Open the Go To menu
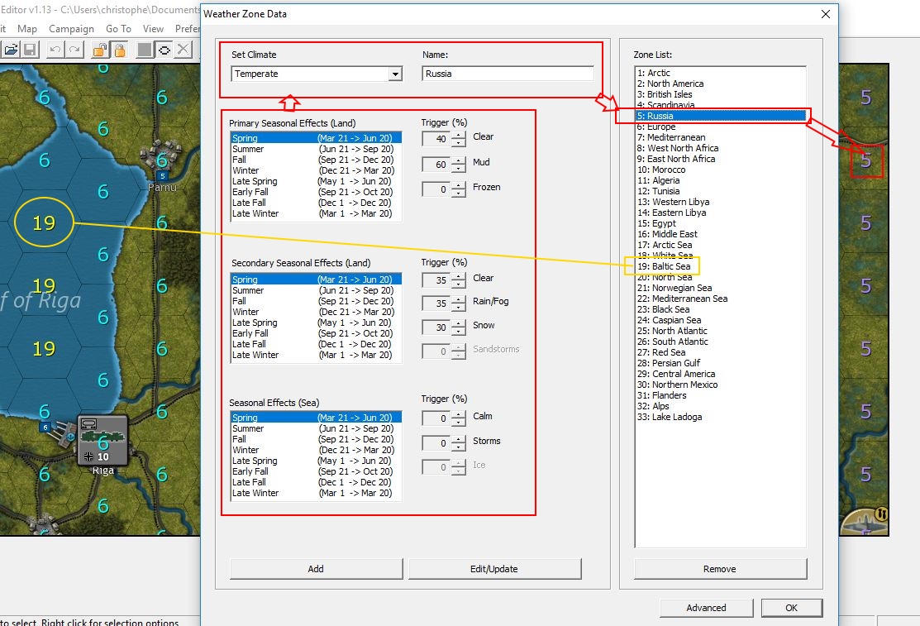The width and height of the screenshot is (920, 626). pyautogui.click(x=118, y=29)
